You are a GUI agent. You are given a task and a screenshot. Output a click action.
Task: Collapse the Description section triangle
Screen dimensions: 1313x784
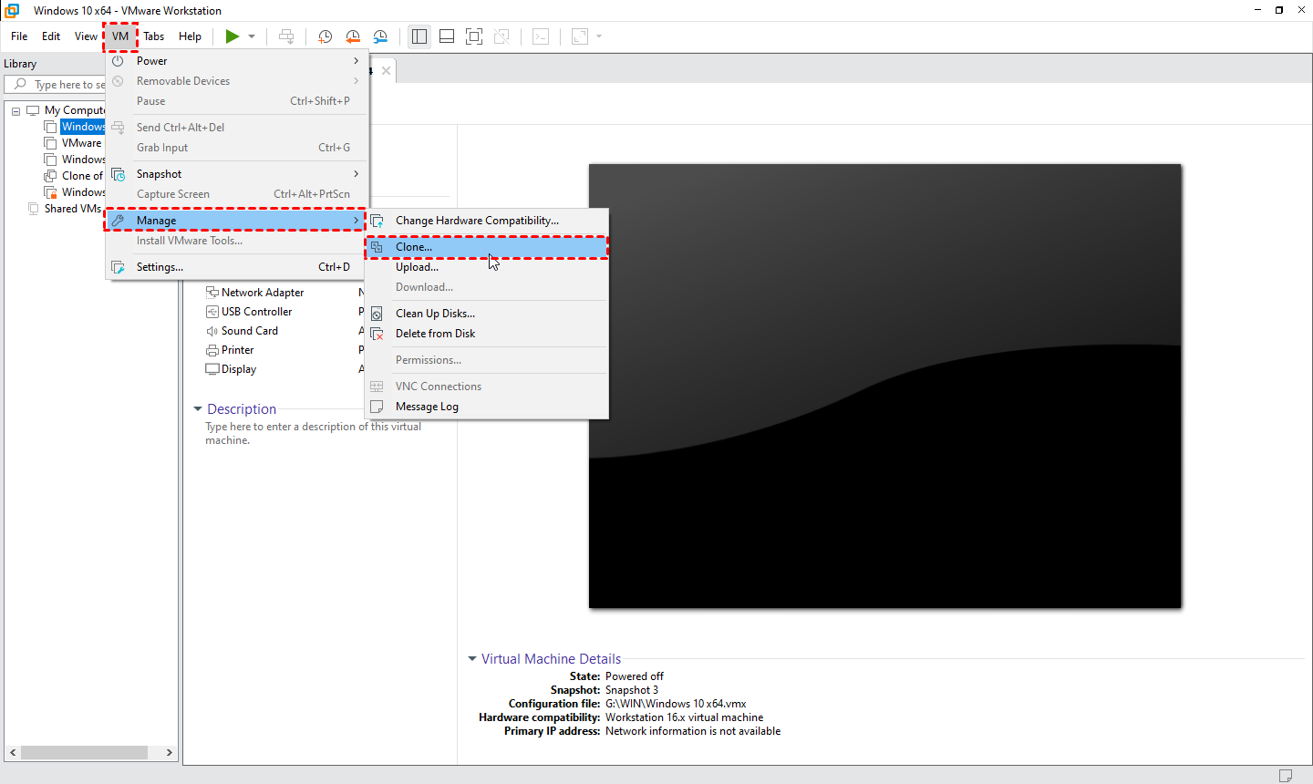(198, 409)
